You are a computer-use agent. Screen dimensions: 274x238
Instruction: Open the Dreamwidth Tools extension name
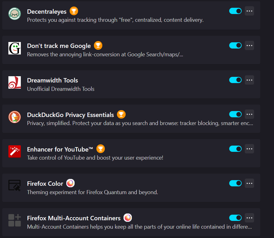(x=53, y=80)
